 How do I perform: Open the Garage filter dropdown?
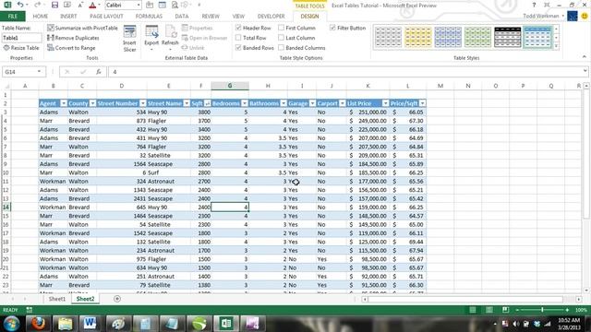[312, 103]
